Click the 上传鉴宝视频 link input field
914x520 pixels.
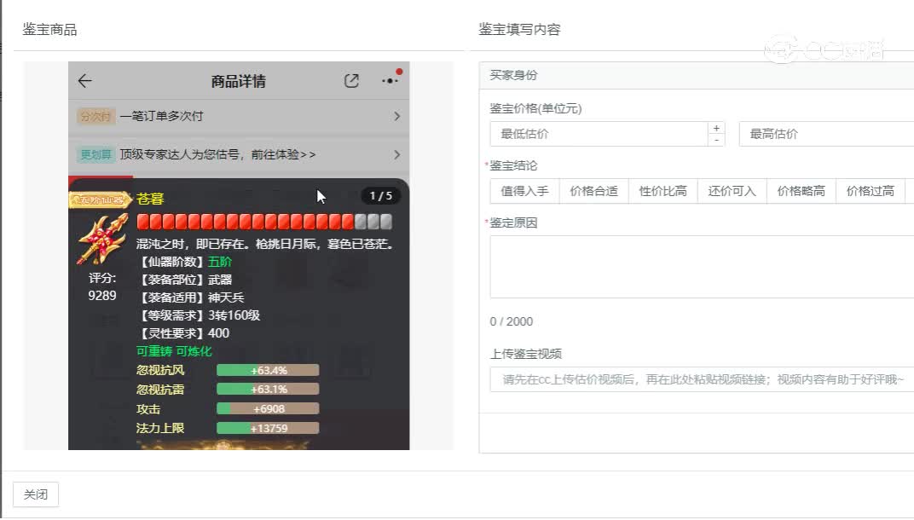click(x=702, y=379)
